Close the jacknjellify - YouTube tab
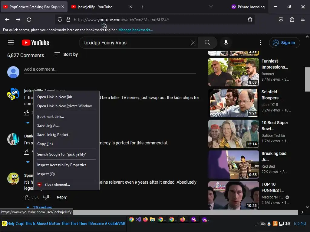310x232 pixels. click(131, 7)
